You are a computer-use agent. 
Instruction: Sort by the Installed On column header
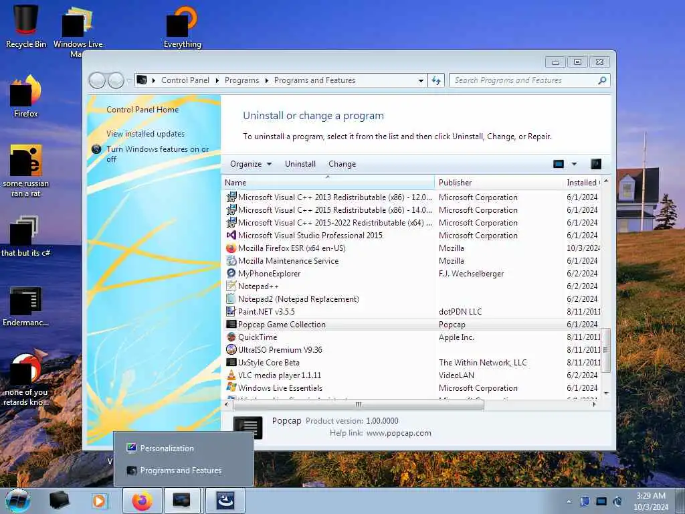pyautogui.click(x=582, y=182)
